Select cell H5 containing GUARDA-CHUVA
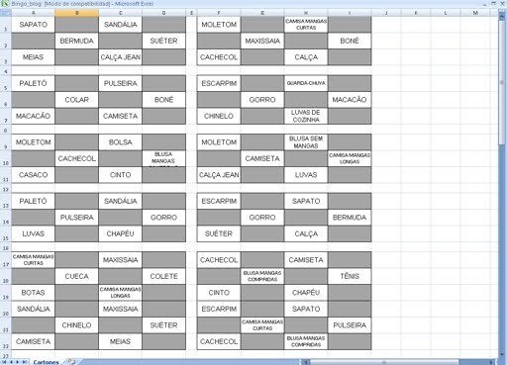The width and height of the screenshot is (507, 365). (x=306, y=83)
